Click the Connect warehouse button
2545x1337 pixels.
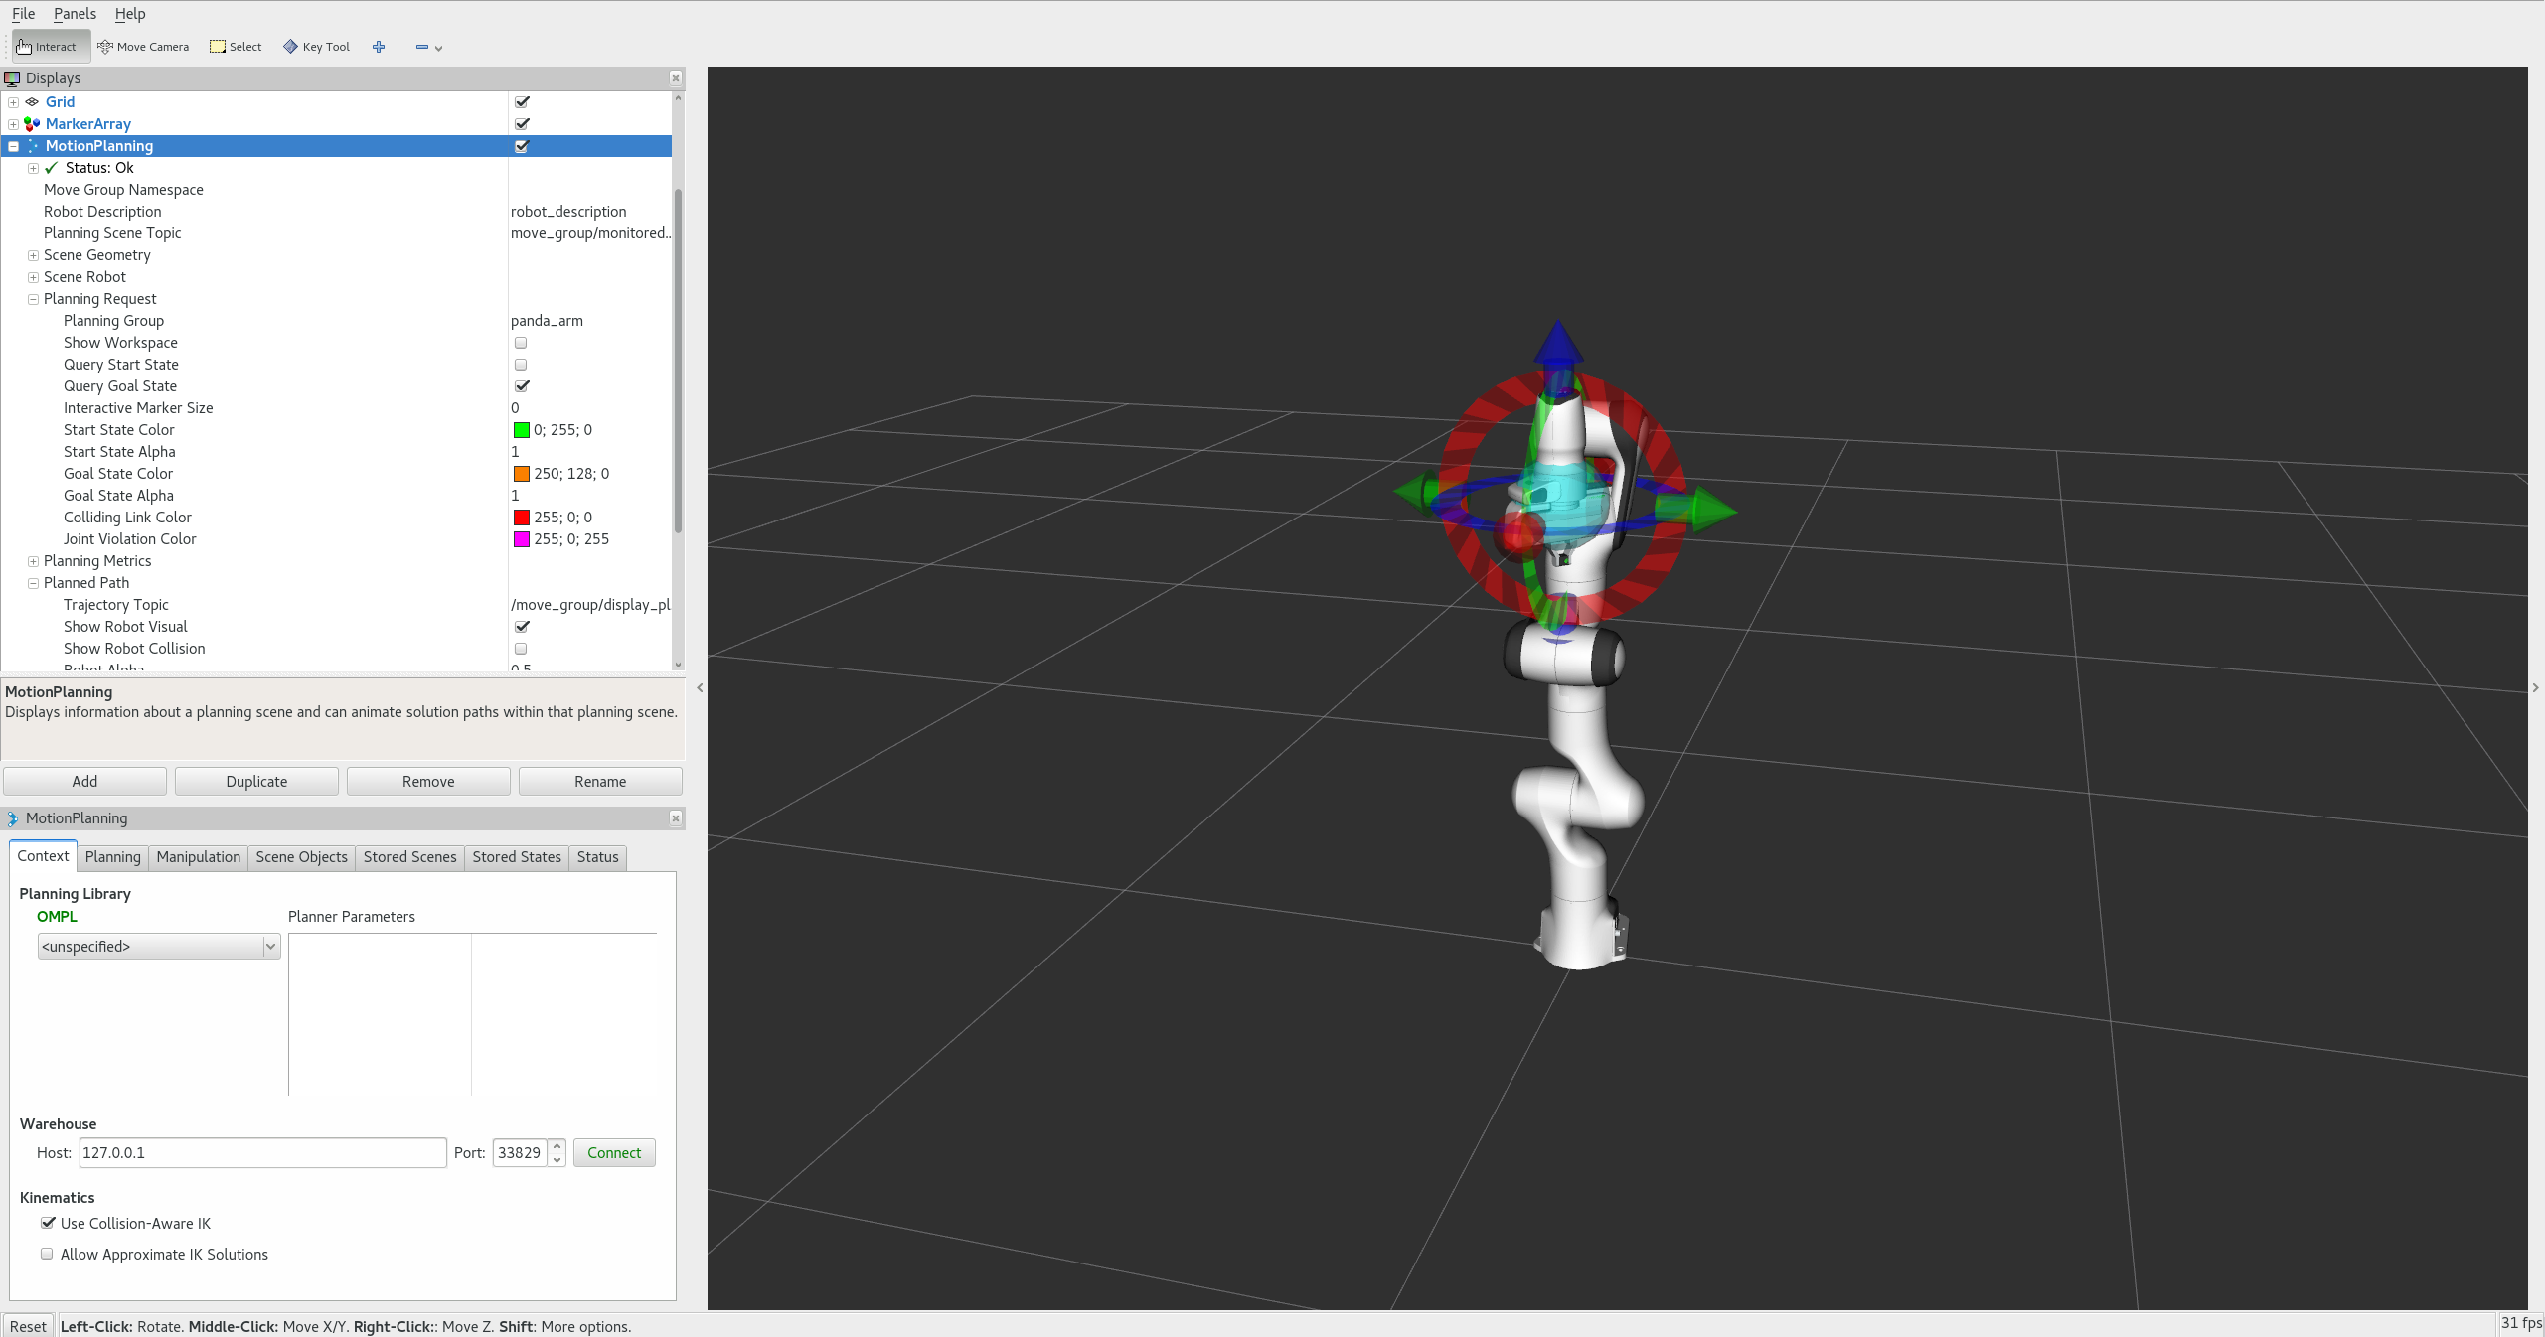point(614,1153)
